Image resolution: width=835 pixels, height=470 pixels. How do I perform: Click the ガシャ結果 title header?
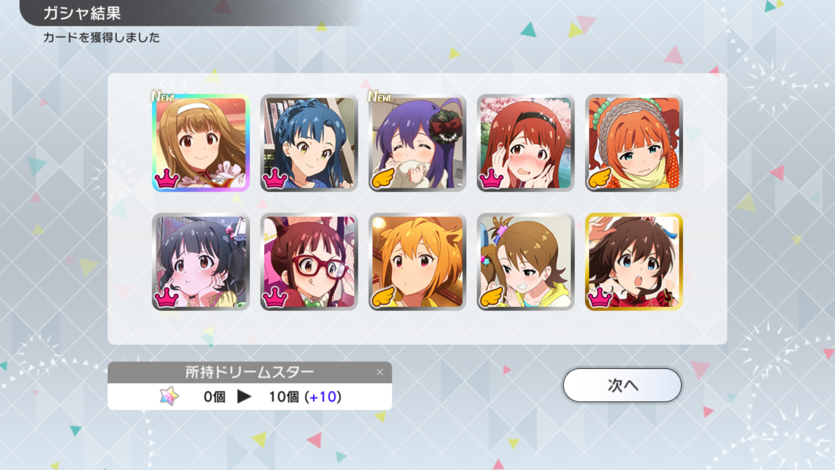pos(82,13)
